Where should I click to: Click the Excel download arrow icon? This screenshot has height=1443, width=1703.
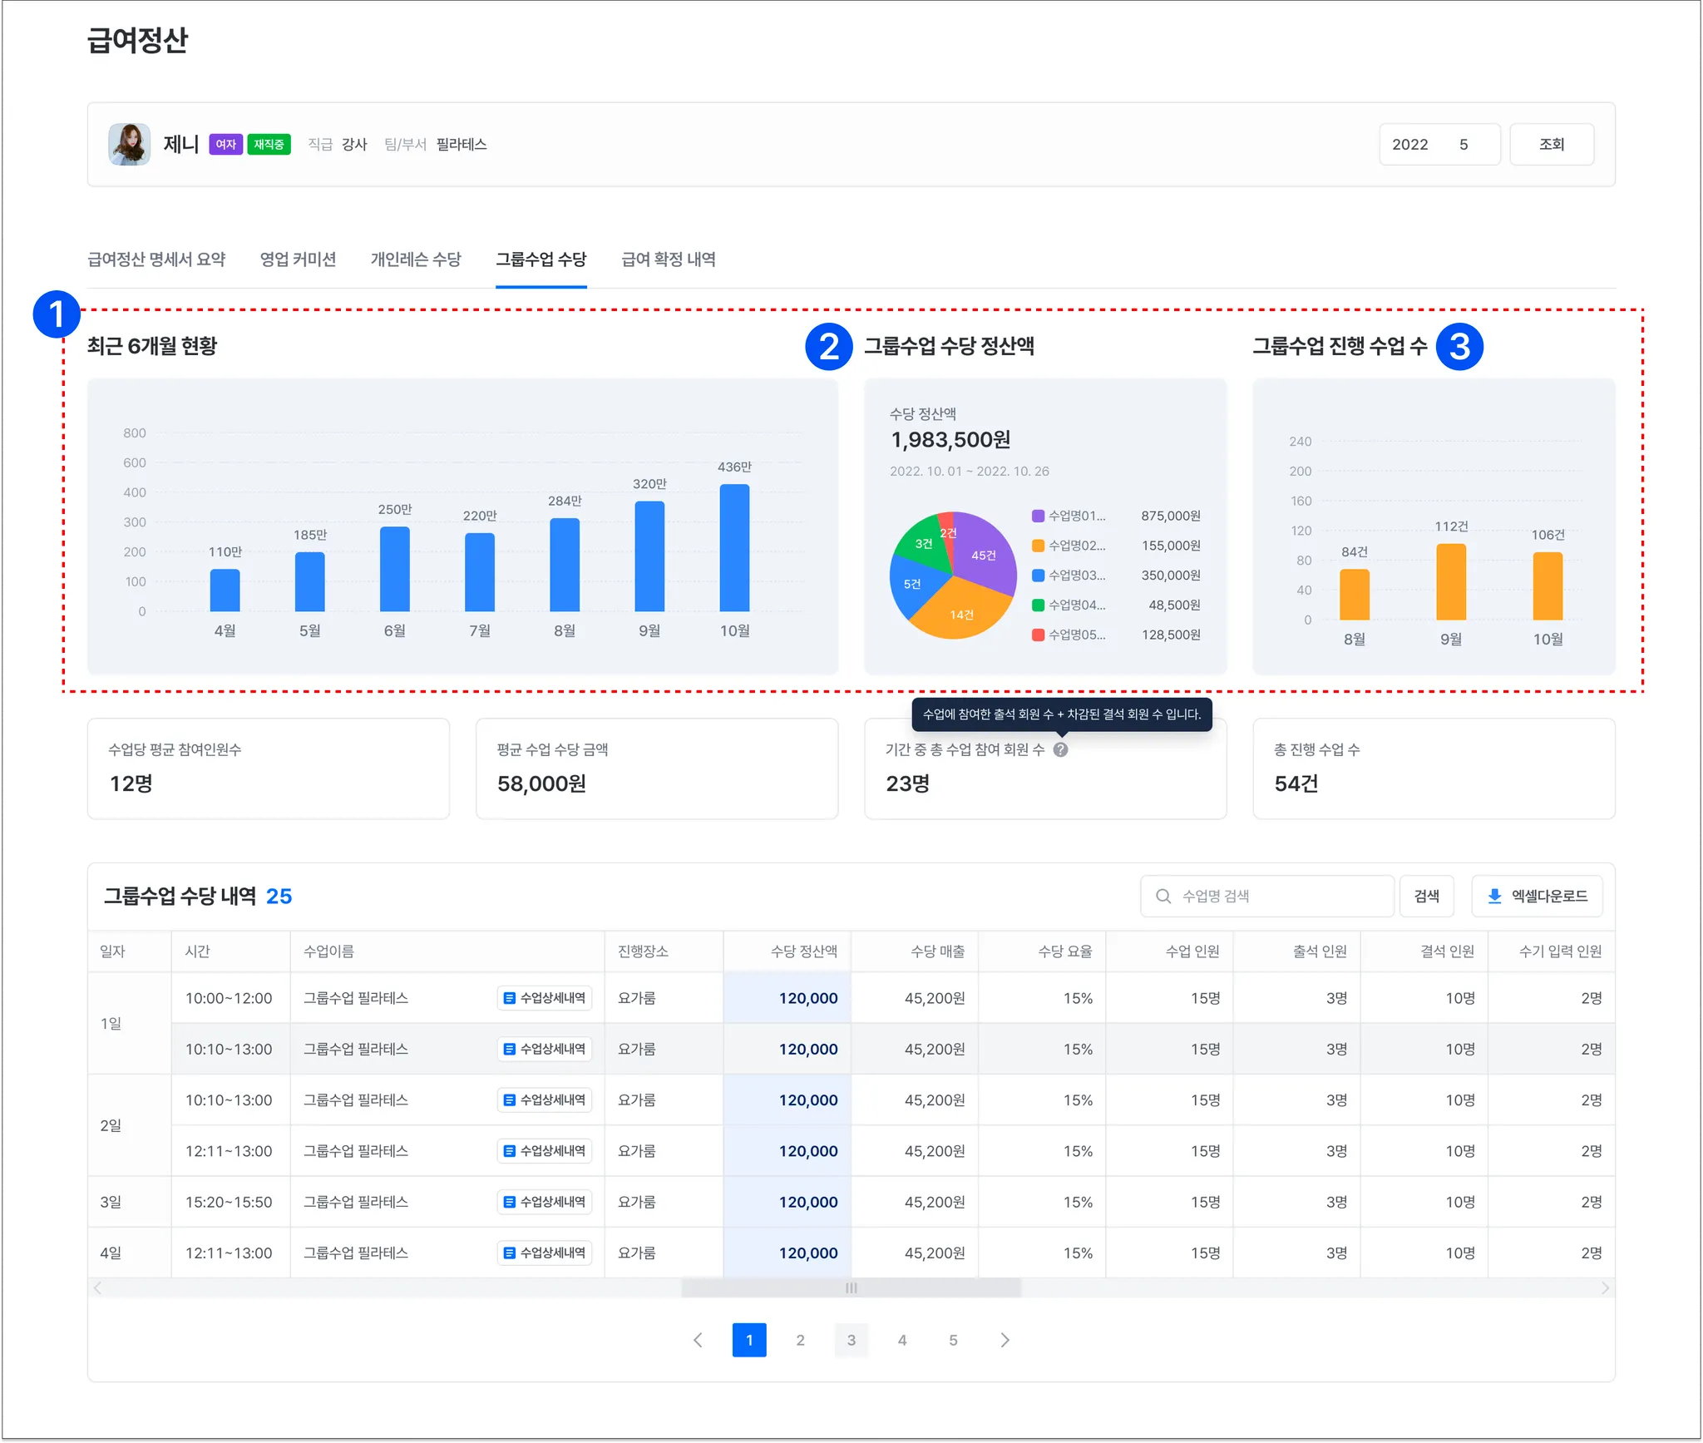pos(1494,896)
